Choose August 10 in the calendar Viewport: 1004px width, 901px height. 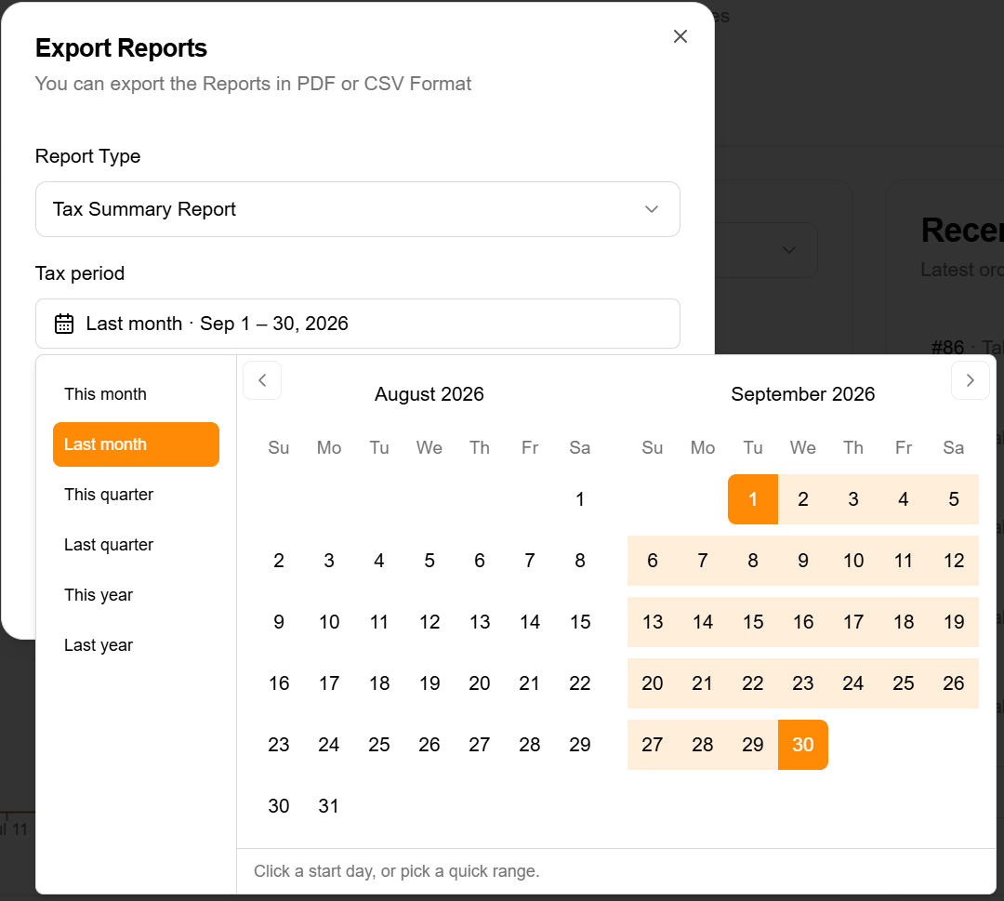coord(329,622)
